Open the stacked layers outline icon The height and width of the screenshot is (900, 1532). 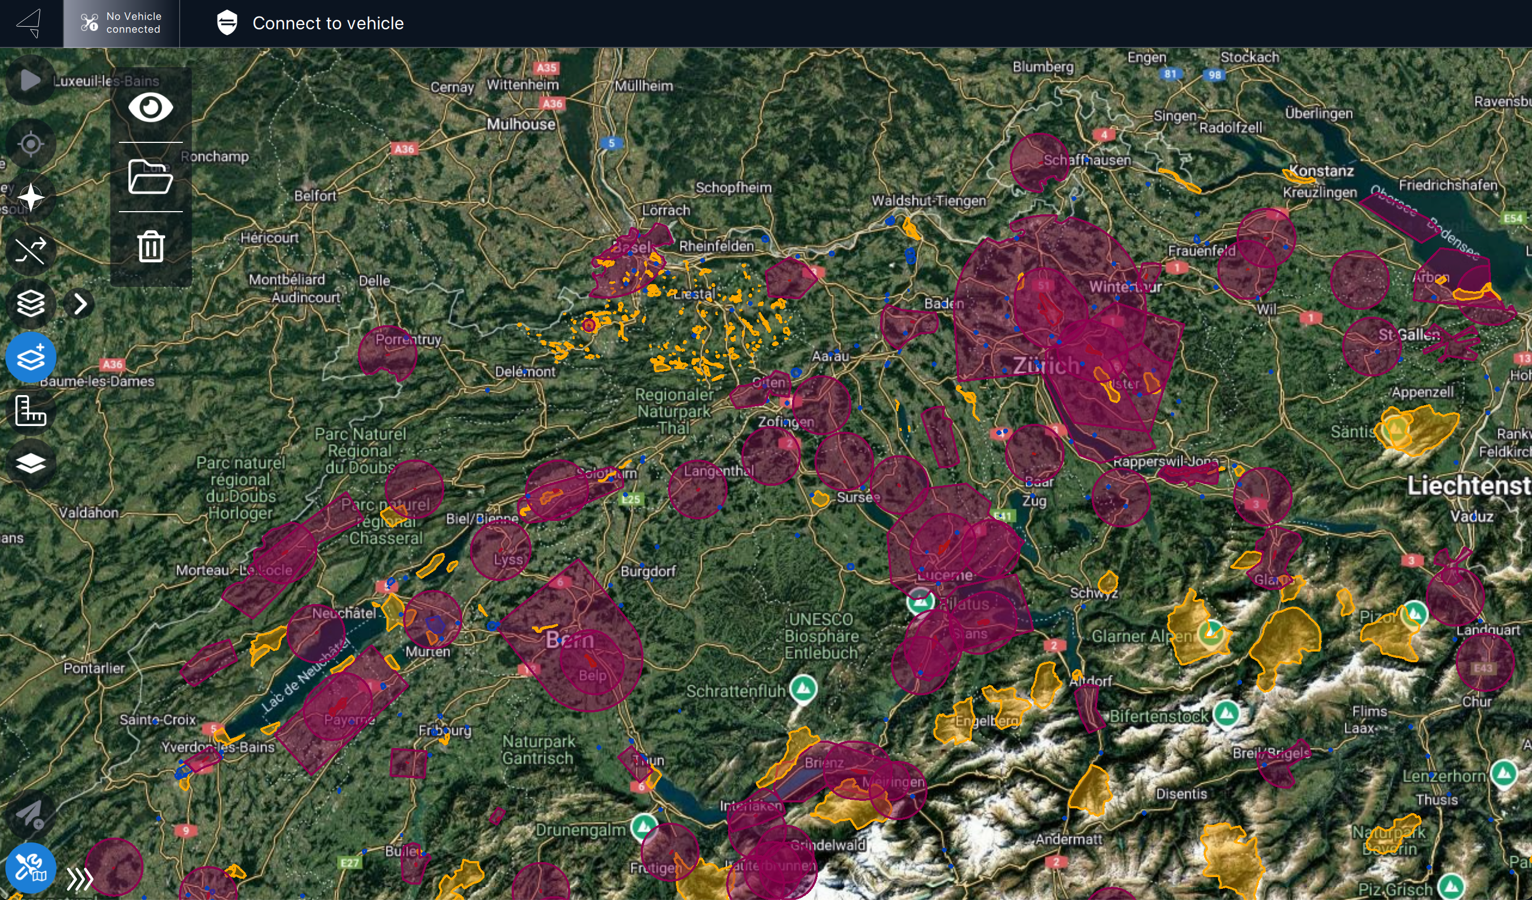(30, 303)
